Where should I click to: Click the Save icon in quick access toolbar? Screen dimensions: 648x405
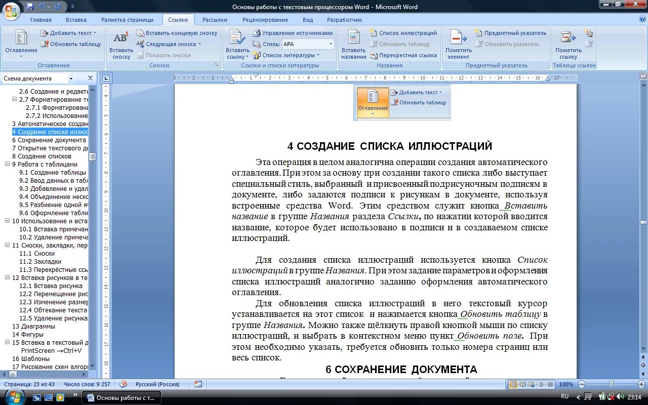point(30,7)
